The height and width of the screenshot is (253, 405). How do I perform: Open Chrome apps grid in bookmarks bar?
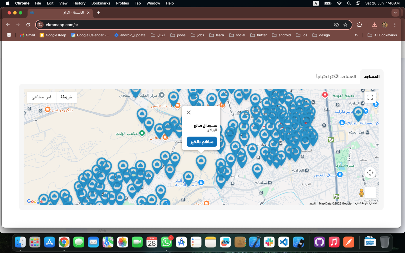(x=9, y=35)
